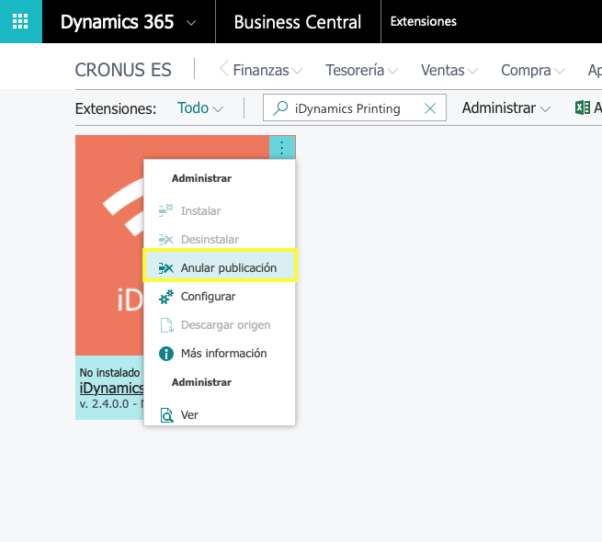Click the search magnifier icon

pos(280,107)
